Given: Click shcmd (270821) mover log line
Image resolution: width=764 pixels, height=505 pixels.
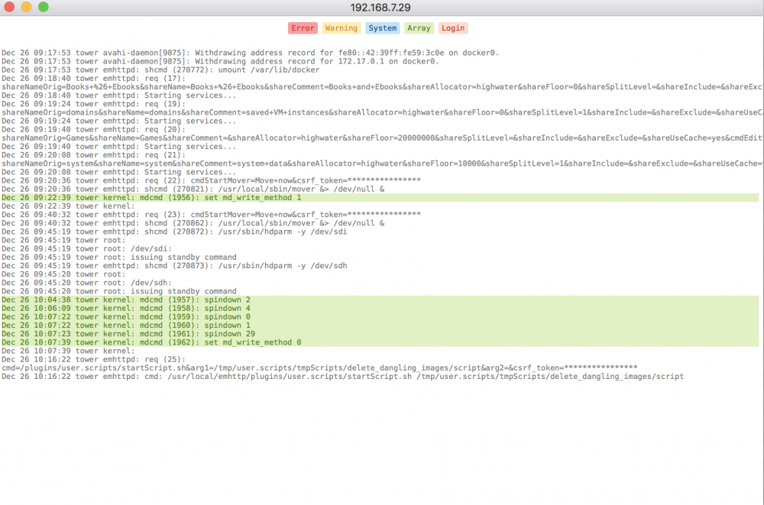Looking at the screenshot, I should pyautogui.click(x=193, y=189).
